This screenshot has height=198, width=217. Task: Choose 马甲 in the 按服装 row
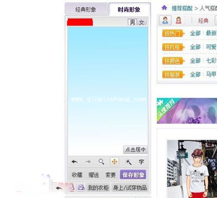(211, 74)
